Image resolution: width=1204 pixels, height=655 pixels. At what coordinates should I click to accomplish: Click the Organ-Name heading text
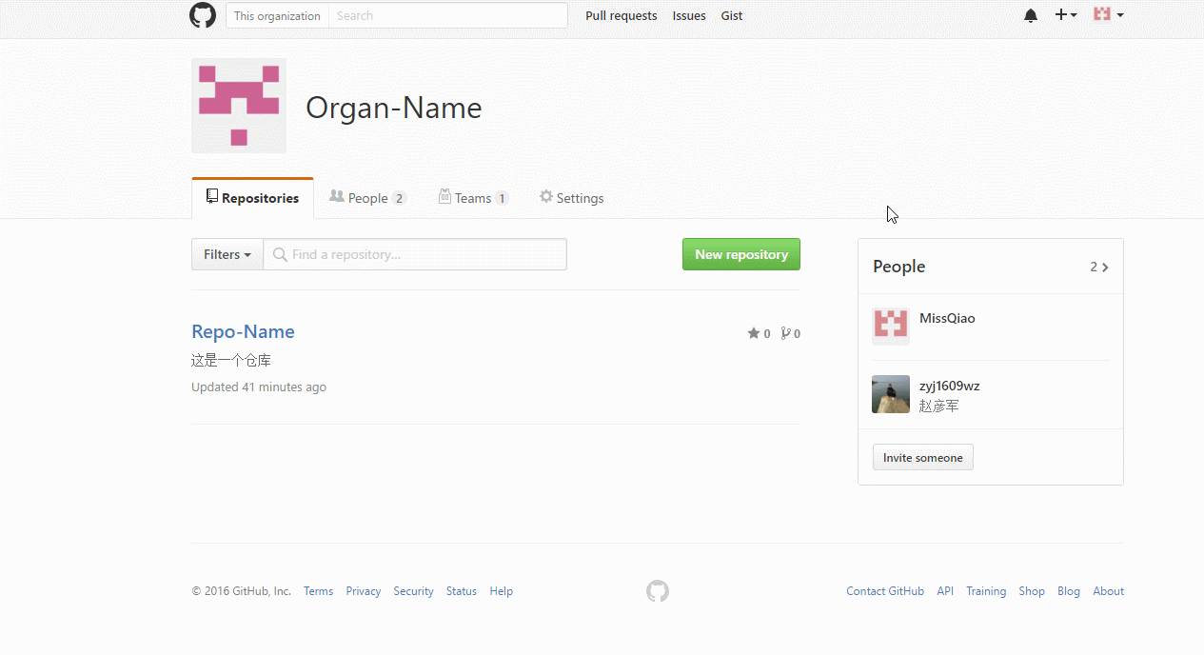[x=393, y=108]
